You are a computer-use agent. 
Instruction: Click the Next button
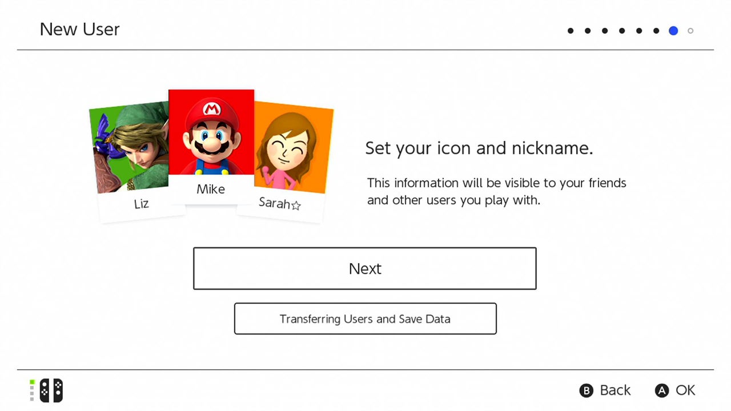coord(365,268)
